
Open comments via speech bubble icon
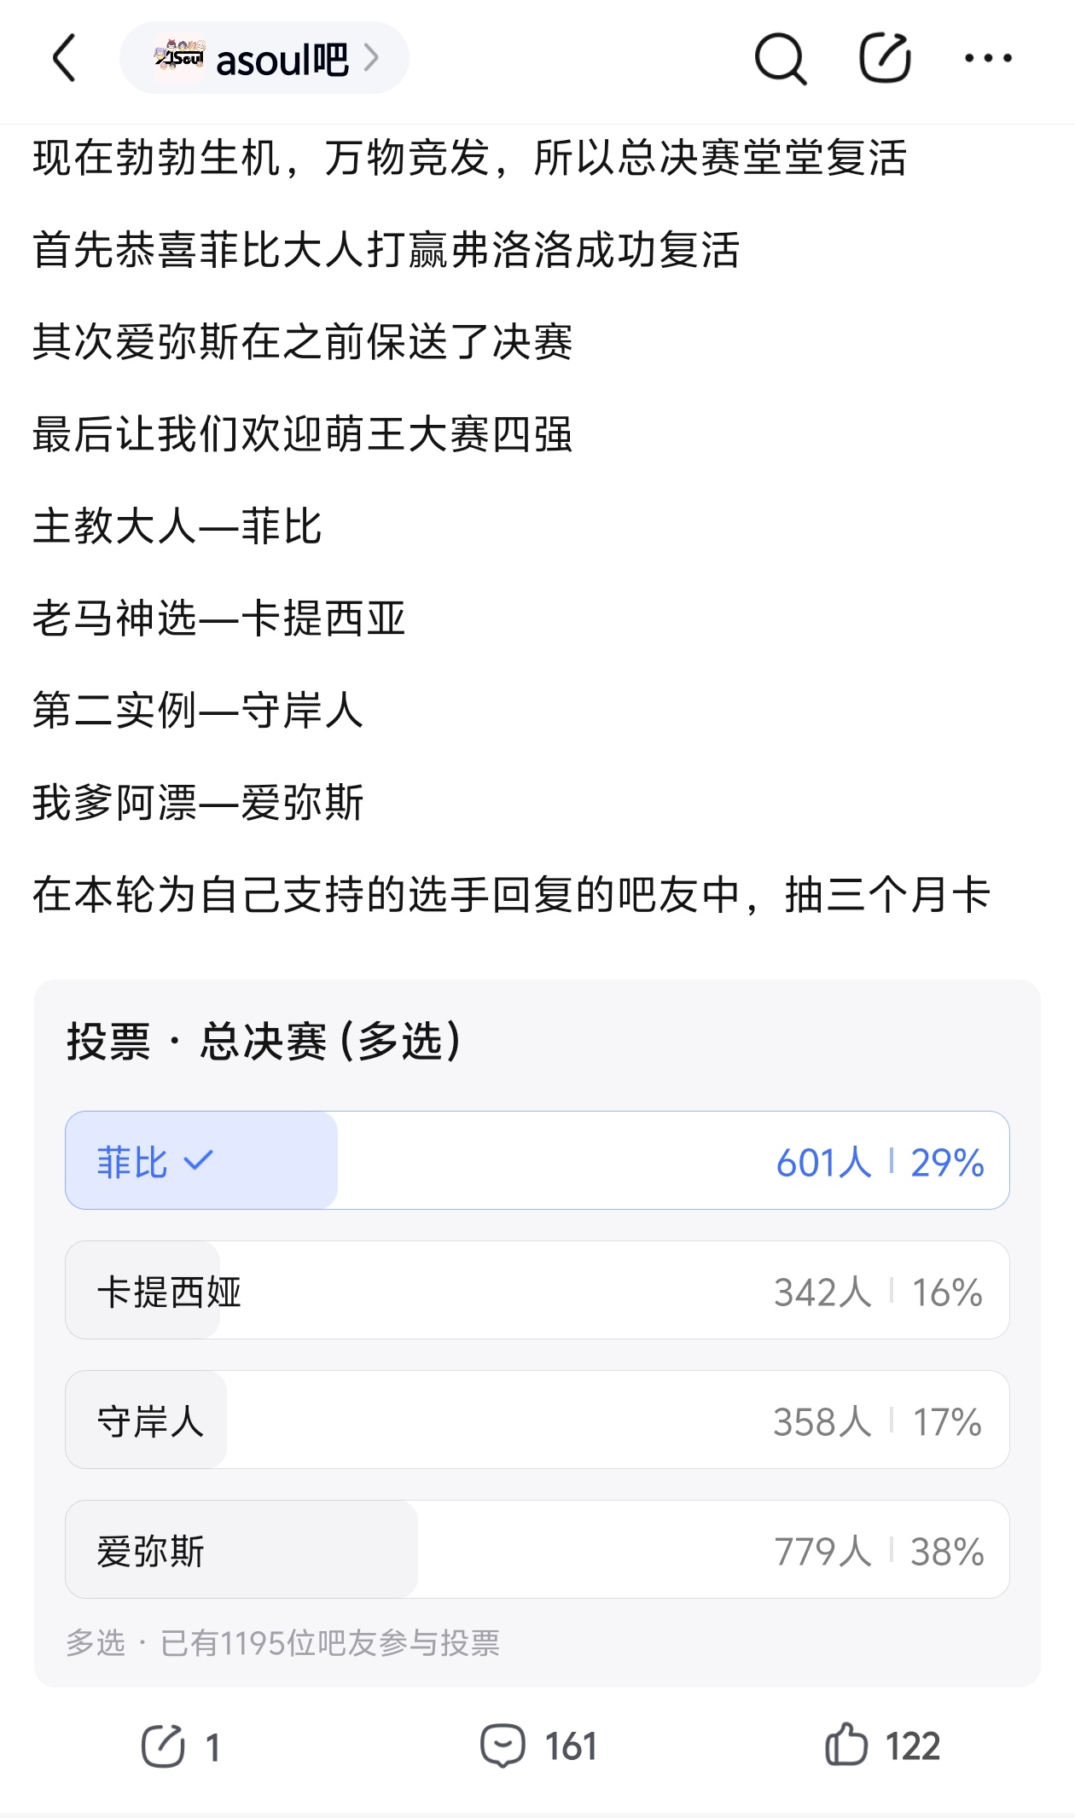[503, 1745]
